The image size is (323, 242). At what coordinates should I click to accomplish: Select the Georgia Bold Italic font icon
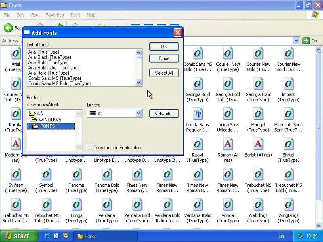(x=228, y=84)
